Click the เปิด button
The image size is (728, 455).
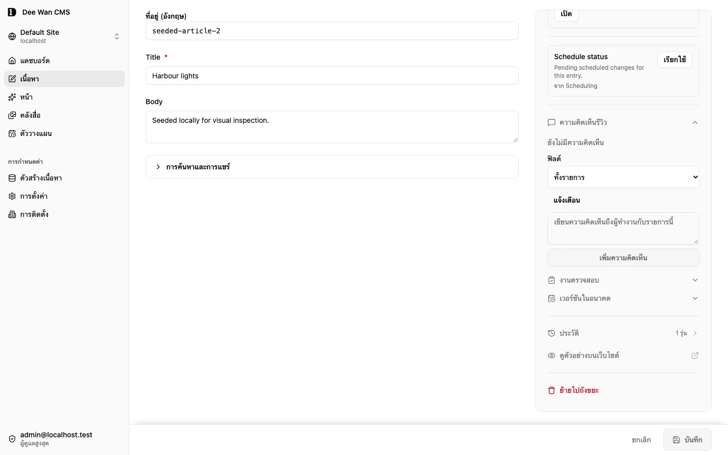(x=566, y=14)
